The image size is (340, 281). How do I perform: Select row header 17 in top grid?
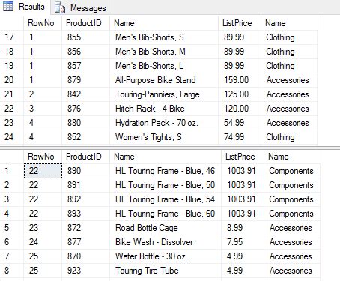[12, 37]
